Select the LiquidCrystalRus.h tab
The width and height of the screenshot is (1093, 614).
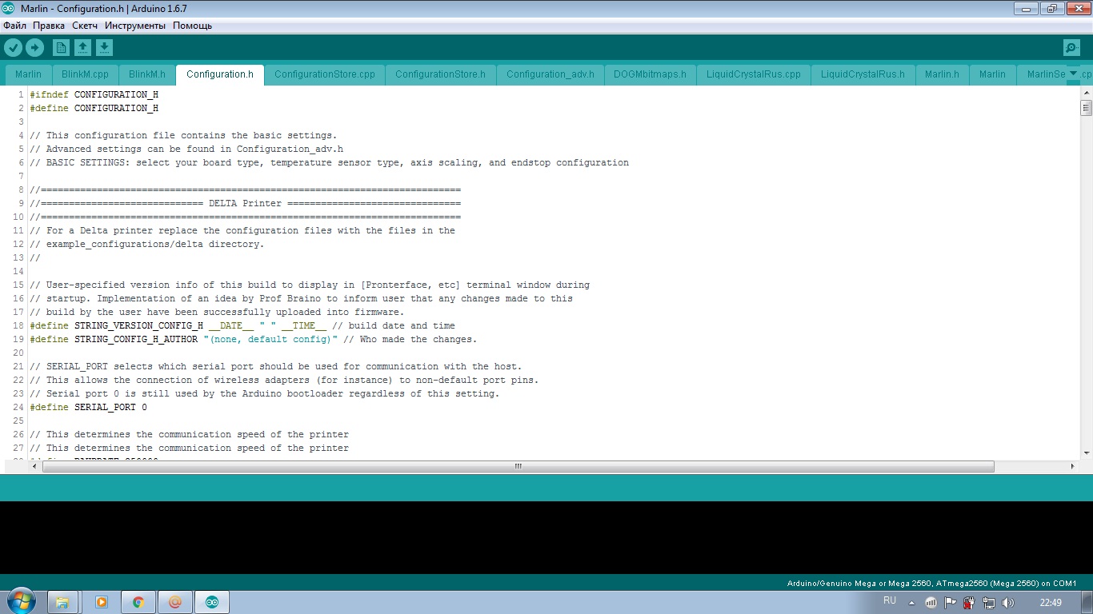coord(863,74)
